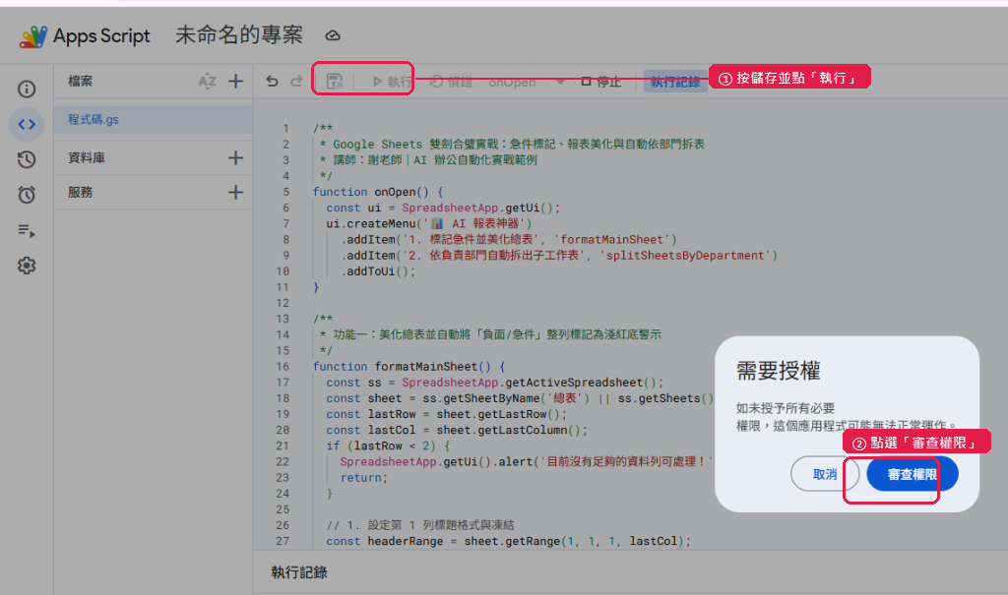The height and width of the screenshot is (595, 1008).
Task: Click line 5 function onOpen() code
Action: click(x=378, y=192)
